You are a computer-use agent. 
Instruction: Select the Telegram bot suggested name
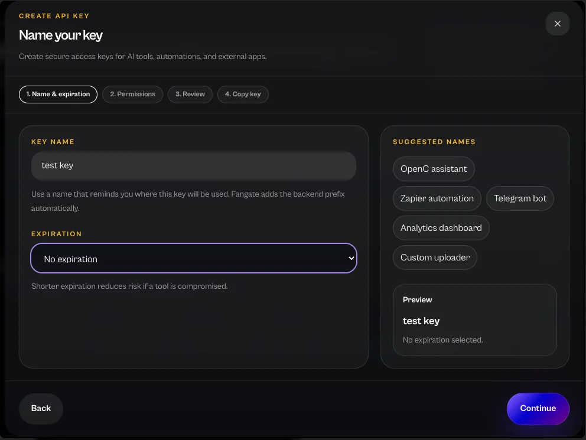click(x=520, y=198)
